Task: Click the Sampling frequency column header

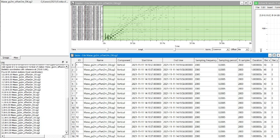Action: click(x=206, y=60)
